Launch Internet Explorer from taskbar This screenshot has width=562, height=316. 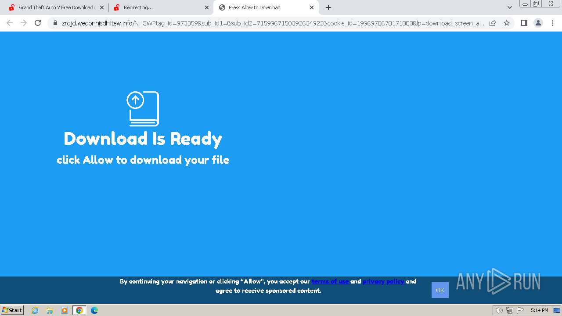click(x=35, y=310)
